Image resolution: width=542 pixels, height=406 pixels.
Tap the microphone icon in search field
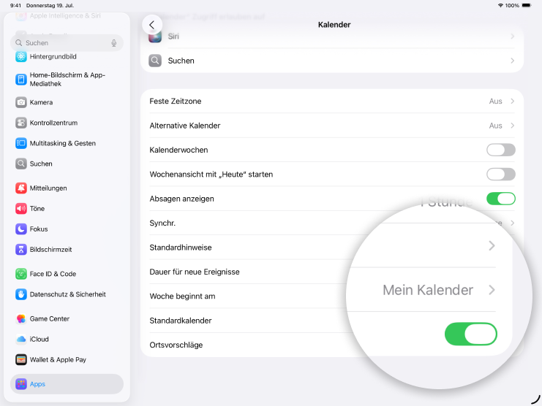114,43
